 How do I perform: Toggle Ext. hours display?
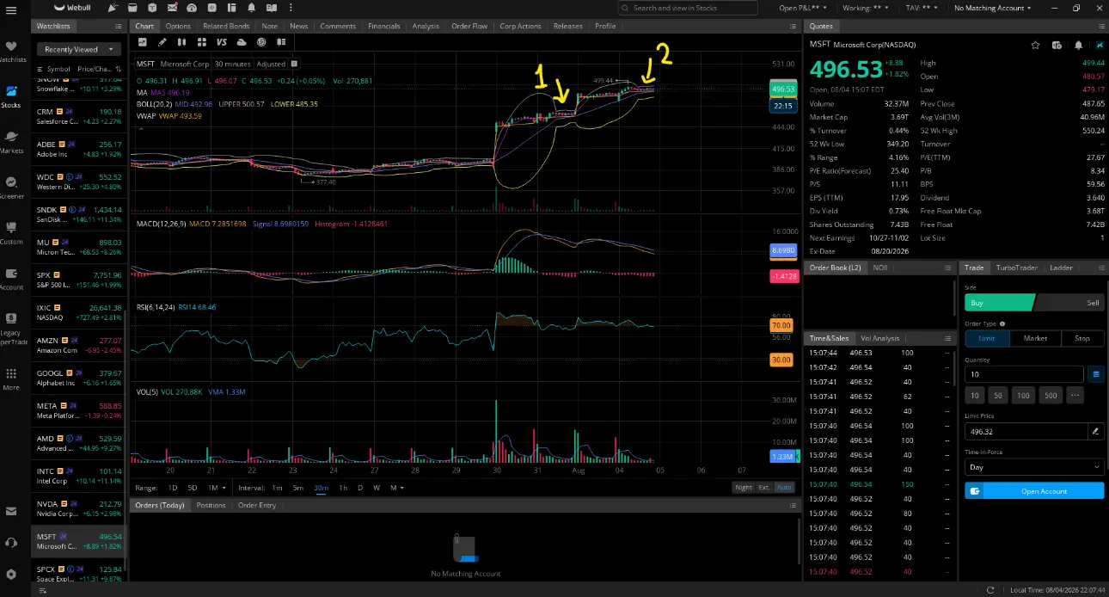[763, 488]
